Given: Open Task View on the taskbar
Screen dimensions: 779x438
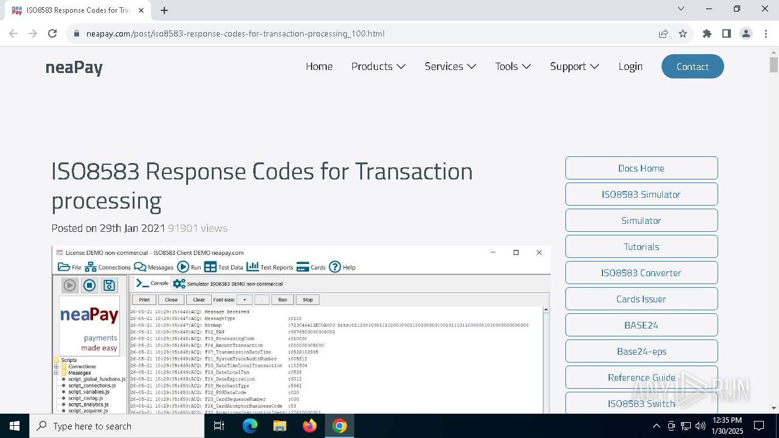Looking at the screenshot, I should [x=219, y=426].
